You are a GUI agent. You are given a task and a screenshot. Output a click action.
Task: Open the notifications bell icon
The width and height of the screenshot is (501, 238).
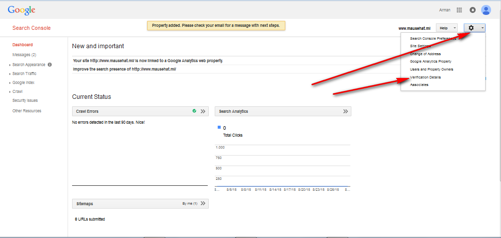pos(473,10)
